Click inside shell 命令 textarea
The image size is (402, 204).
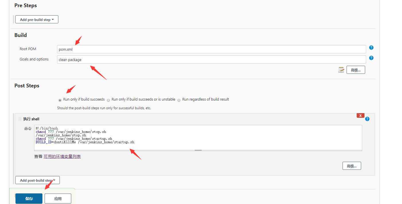[x=198, y=137]
